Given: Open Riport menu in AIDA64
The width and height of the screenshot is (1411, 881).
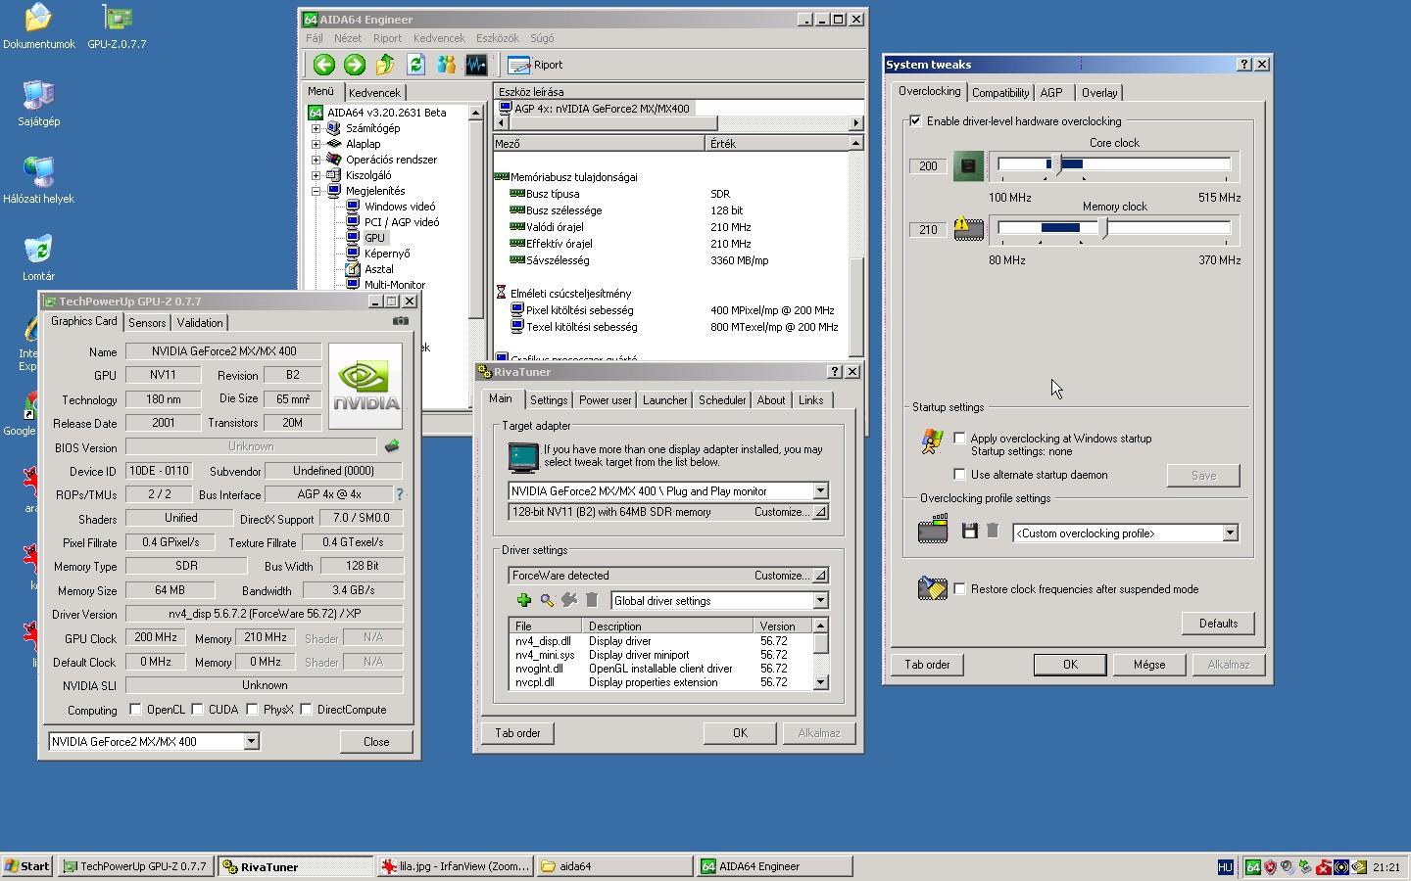Looking at the screenshot, I should pos(387,38).
